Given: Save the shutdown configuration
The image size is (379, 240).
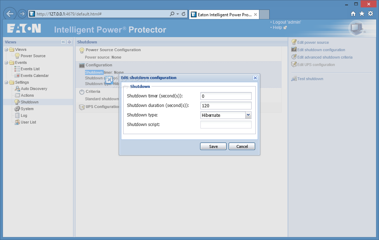Looking at the screenshot, I should click(213, 146).
